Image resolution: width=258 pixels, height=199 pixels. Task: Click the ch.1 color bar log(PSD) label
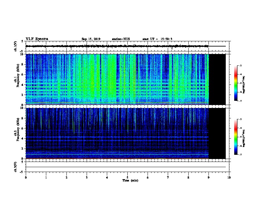[x=244, y=85]
